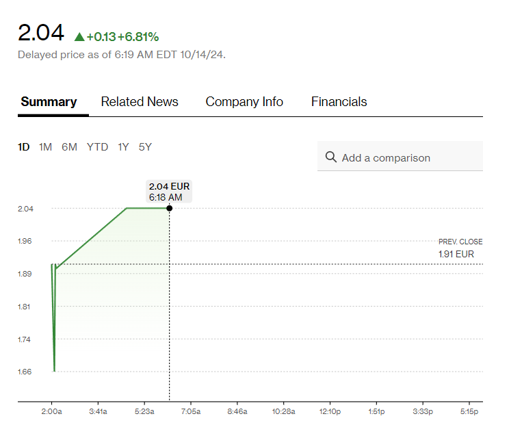Open the Related News tab

click(x=140, y=102)
